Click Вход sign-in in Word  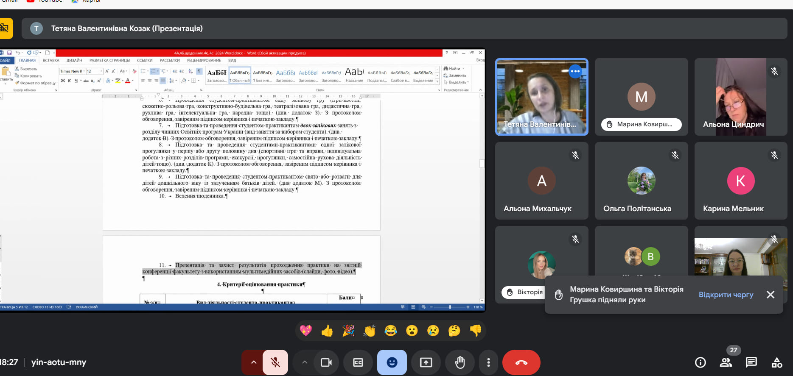480,60
